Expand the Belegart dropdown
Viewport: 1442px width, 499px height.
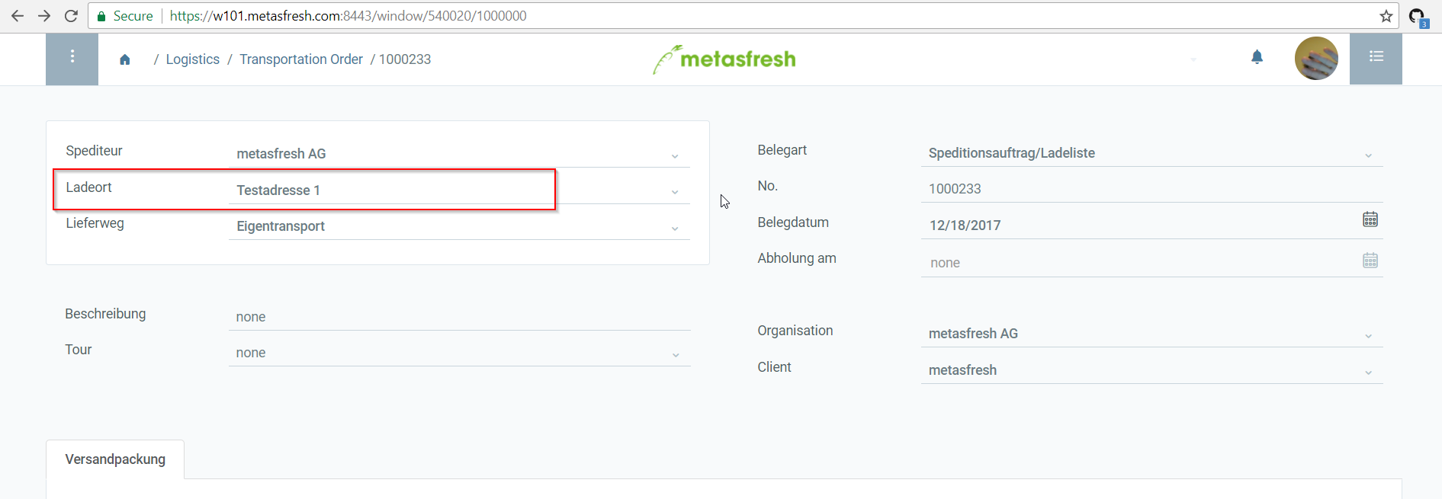(x=1368, y=155)
